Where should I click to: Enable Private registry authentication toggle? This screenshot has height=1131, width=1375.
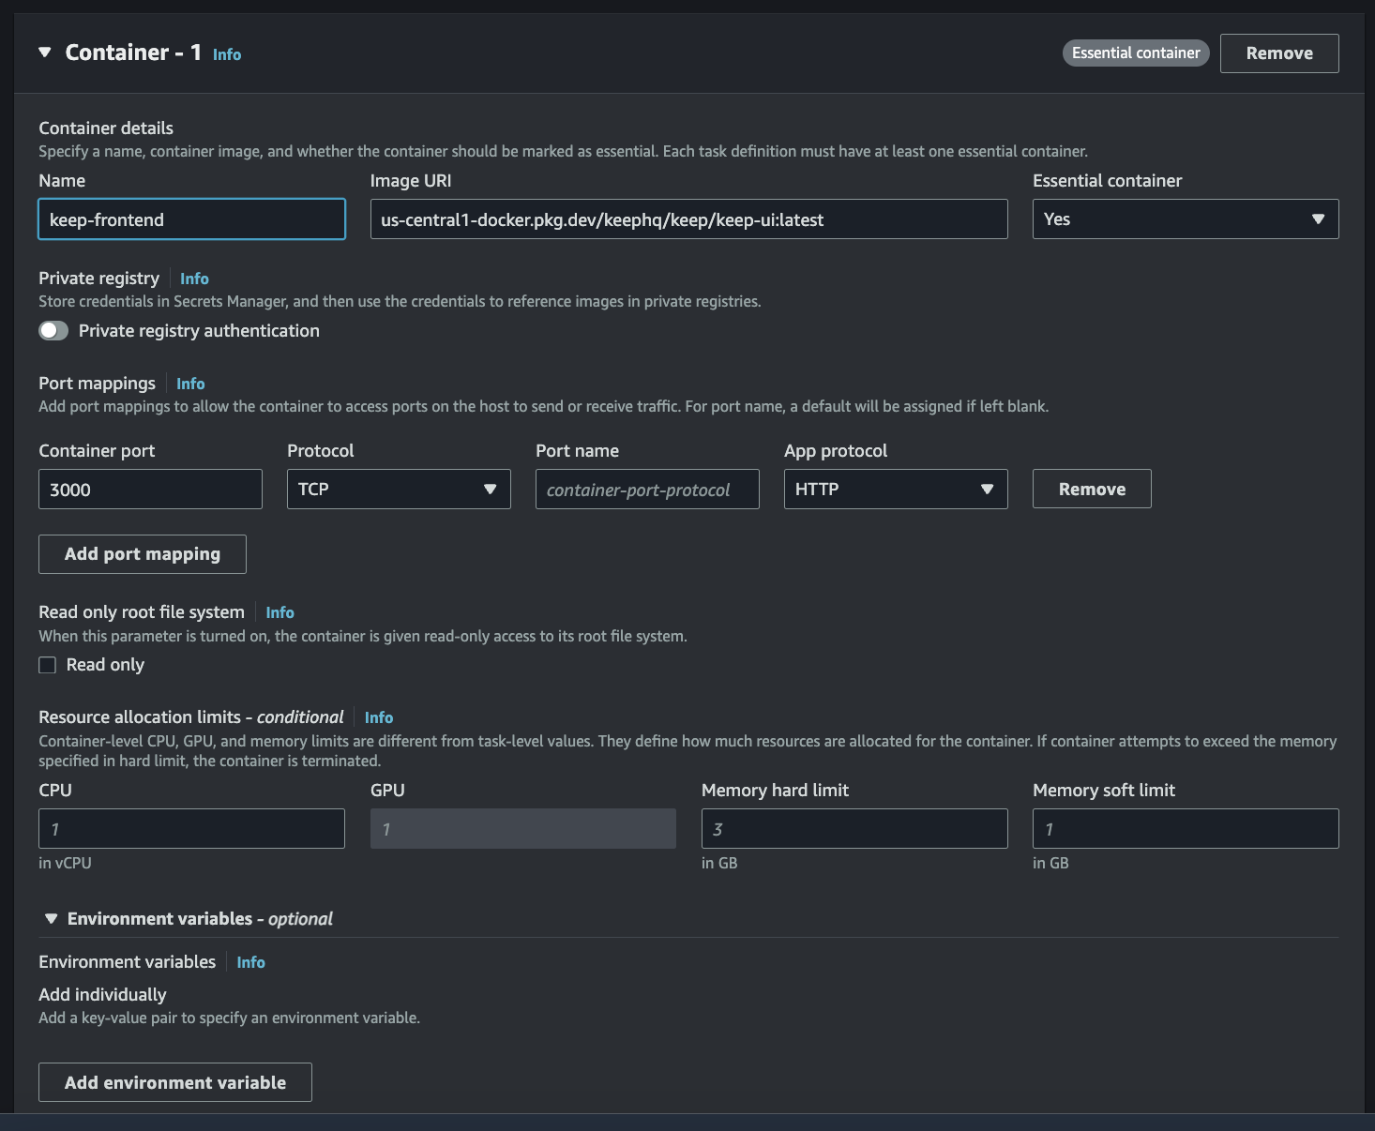53,330
